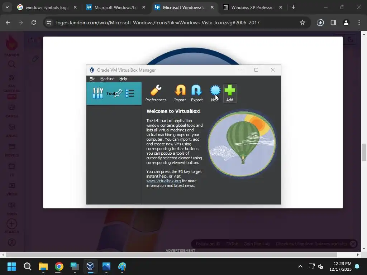Open network status tray icon
Image resolution: width=367 pixels, height=275 pixels.
[311, 266]
